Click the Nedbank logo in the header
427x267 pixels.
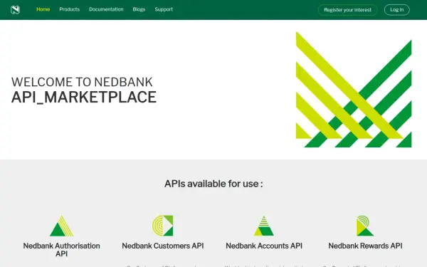[x=15, y=10]
